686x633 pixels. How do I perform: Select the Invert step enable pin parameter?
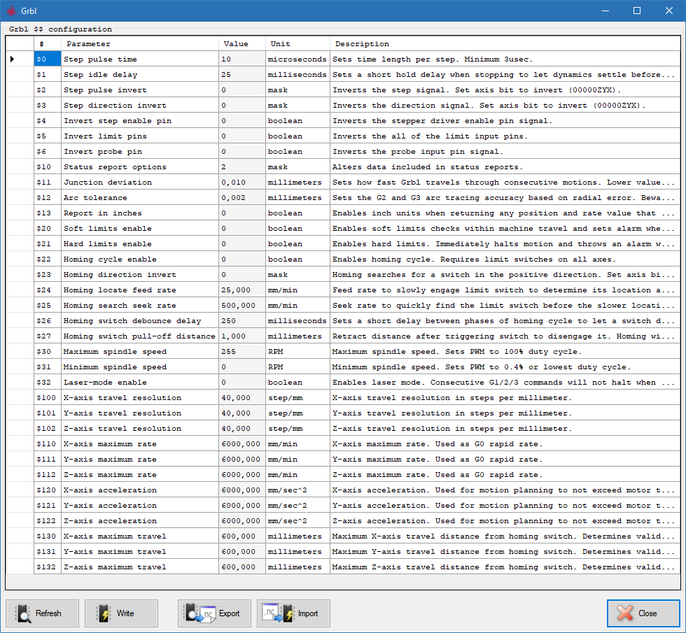click(140, 120)
